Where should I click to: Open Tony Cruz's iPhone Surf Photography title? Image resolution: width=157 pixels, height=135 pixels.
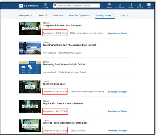click(70, 45)
